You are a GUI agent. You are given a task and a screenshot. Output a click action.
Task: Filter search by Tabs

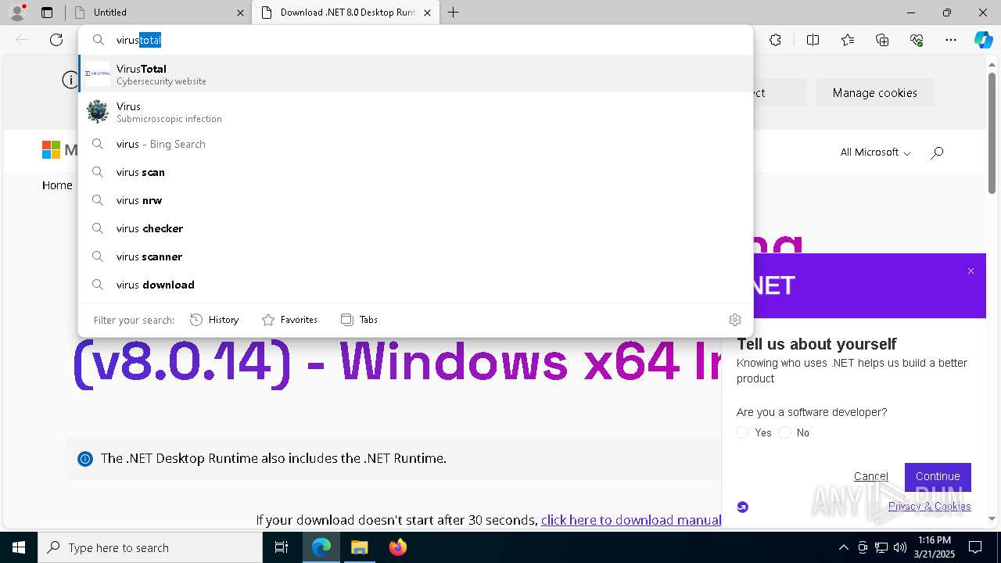(359, 319)
